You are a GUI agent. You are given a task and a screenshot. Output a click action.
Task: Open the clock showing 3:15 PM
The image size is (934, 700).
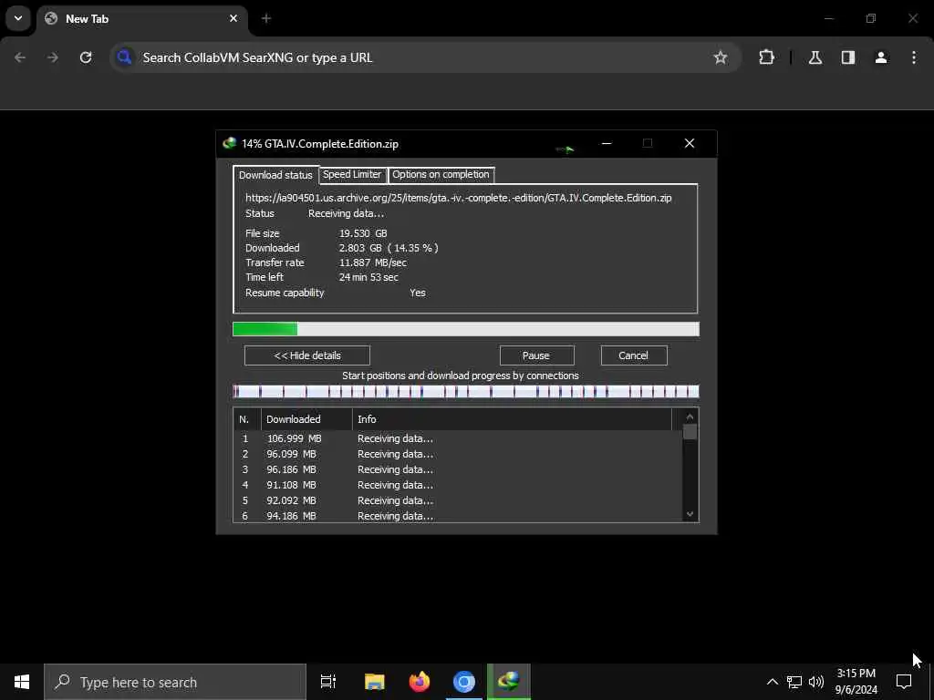(856, 682)
